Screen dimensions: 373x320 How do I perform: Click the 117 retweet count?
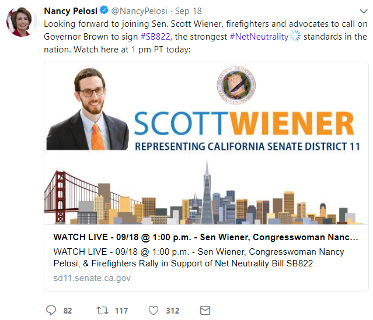pos(121,311)
